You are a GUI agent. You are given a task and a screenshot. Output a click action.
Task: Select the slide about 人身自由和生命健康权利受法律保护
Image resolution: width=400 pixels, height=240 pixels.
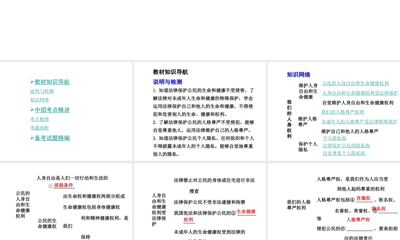pos(200,202)
